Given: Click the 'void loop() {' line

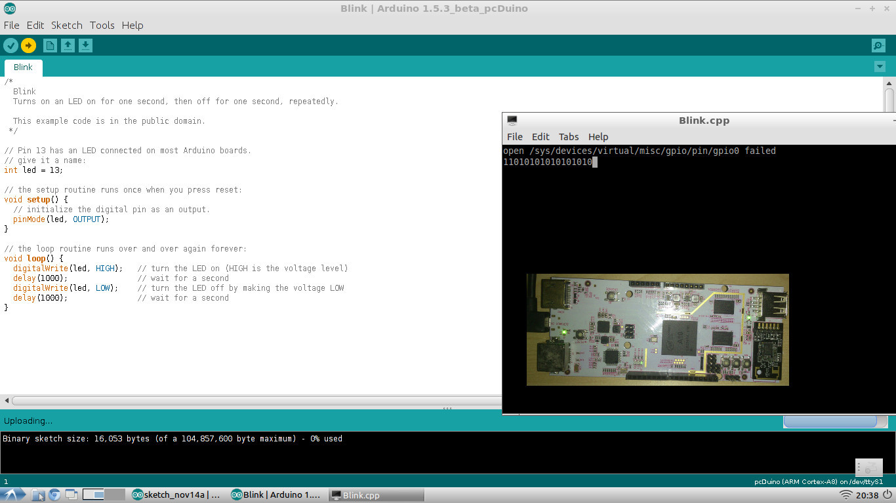Looking at the screenshot, I should pos(33,259).
